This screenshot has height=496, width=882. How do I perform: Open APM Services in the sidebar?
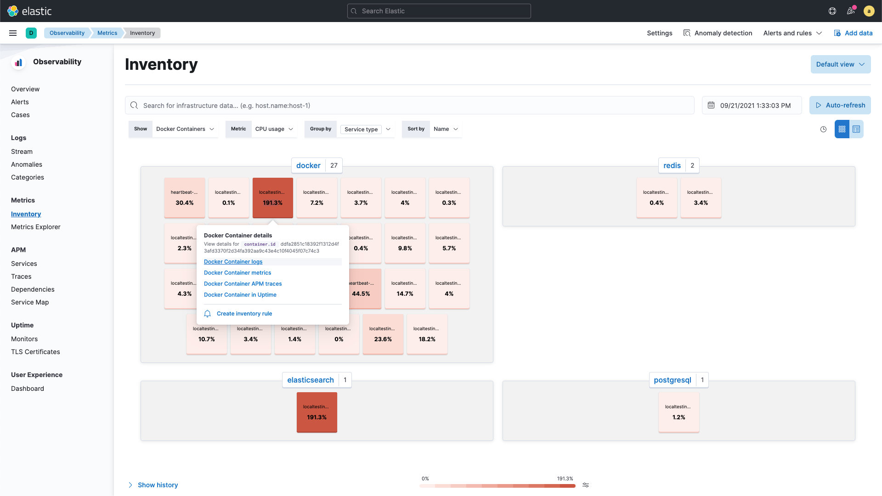pos(24,264)
